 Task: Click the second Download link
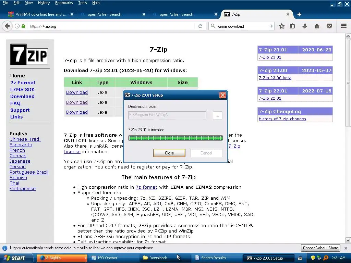[77, 102]
